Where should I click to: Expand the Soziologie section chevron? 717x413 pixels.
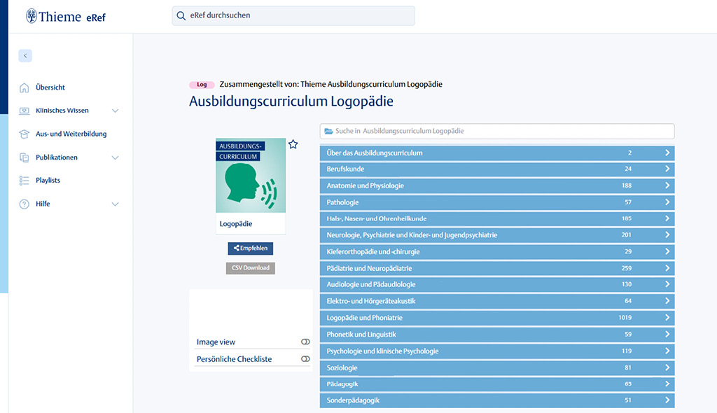coord(667,367)
